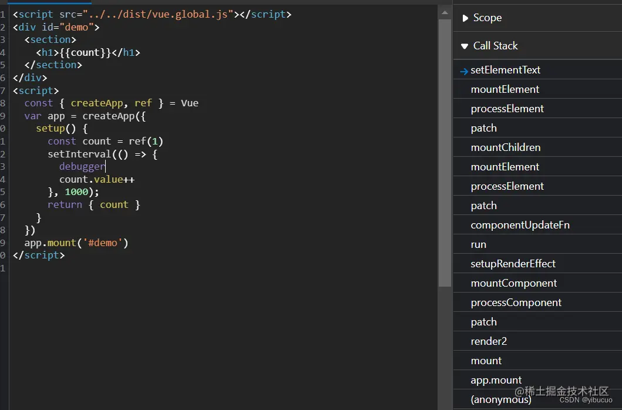Viewport: 622px width, 410px height.
Task: Select mountElement frame directly below setElementText
Action: pos(537,89)
